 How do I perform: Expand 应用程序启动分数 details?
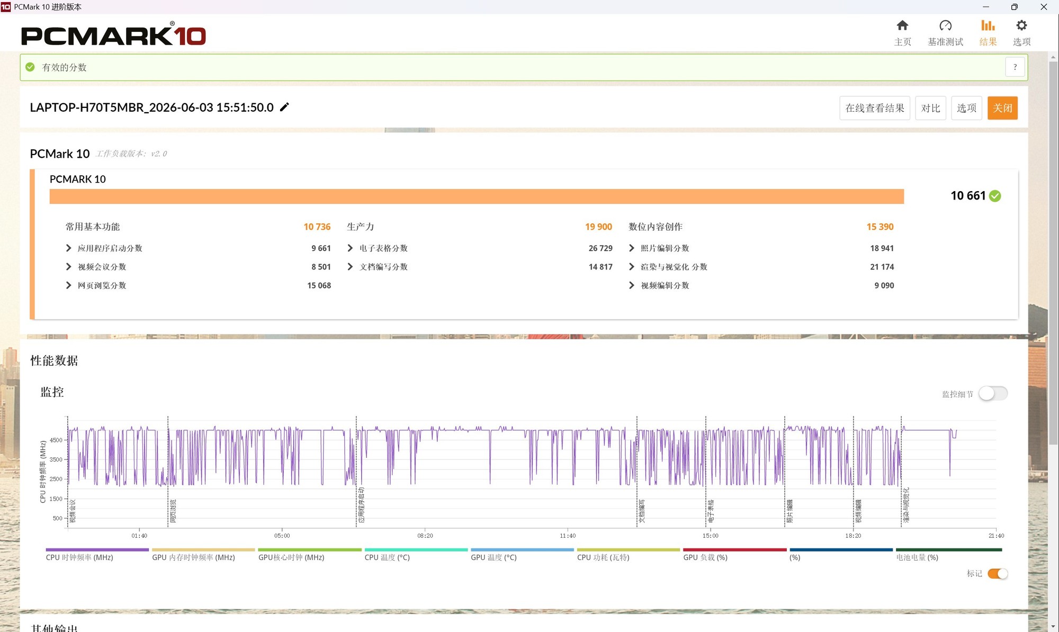(x=68, y=248)
